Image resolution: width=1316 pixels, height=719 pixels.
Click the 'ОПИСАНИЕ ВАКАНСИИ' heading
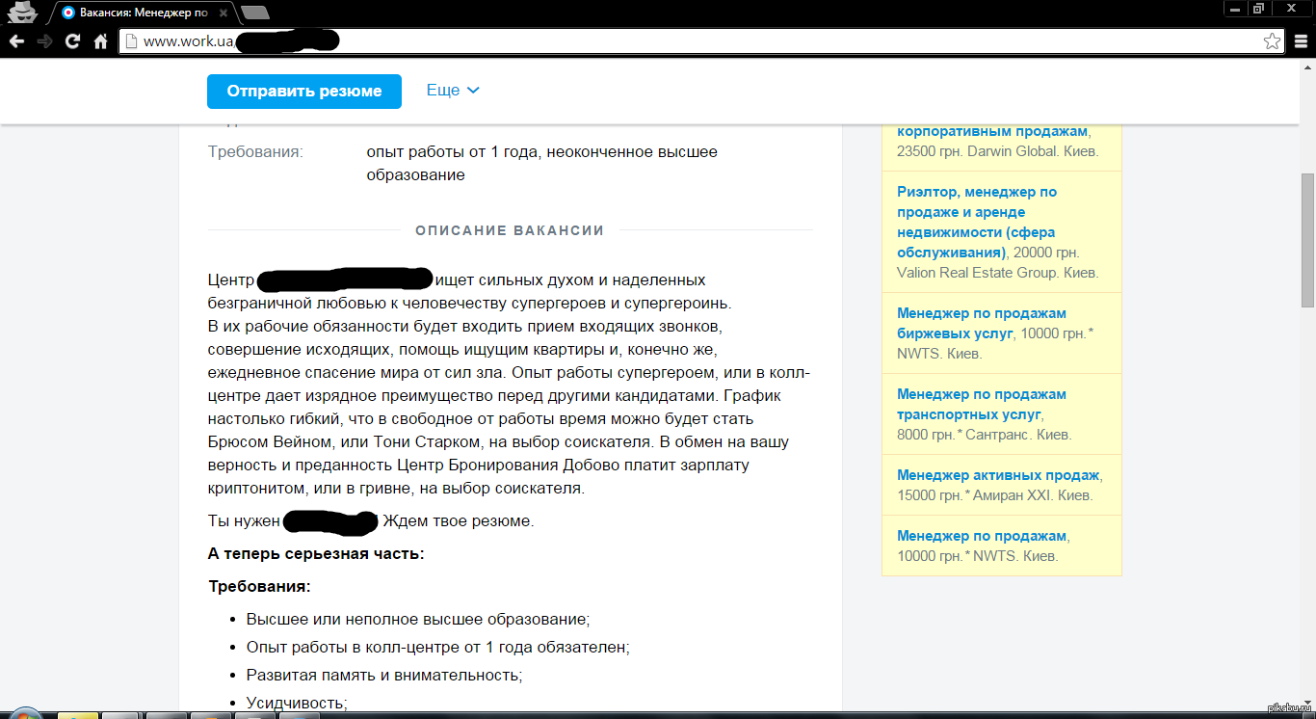pos(510,230)
